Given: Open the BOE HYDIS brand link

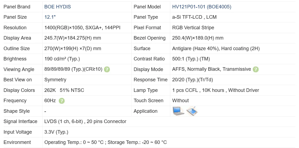Looking at the screenshot, I should coord(58,7).
